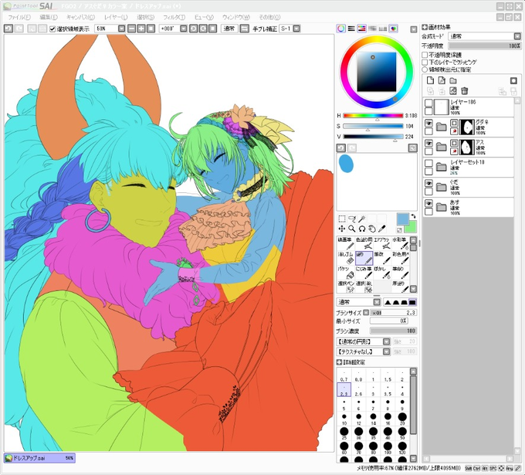Open the フィルタ(T) menu
The width and height of the screenshot is (525, 475).
coord(174,18)
